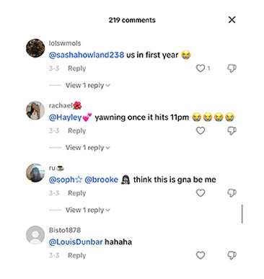Viewport: 264px width, 279px height.
Task: Dislike the lolswmols comment
Action: coord(232,68)
